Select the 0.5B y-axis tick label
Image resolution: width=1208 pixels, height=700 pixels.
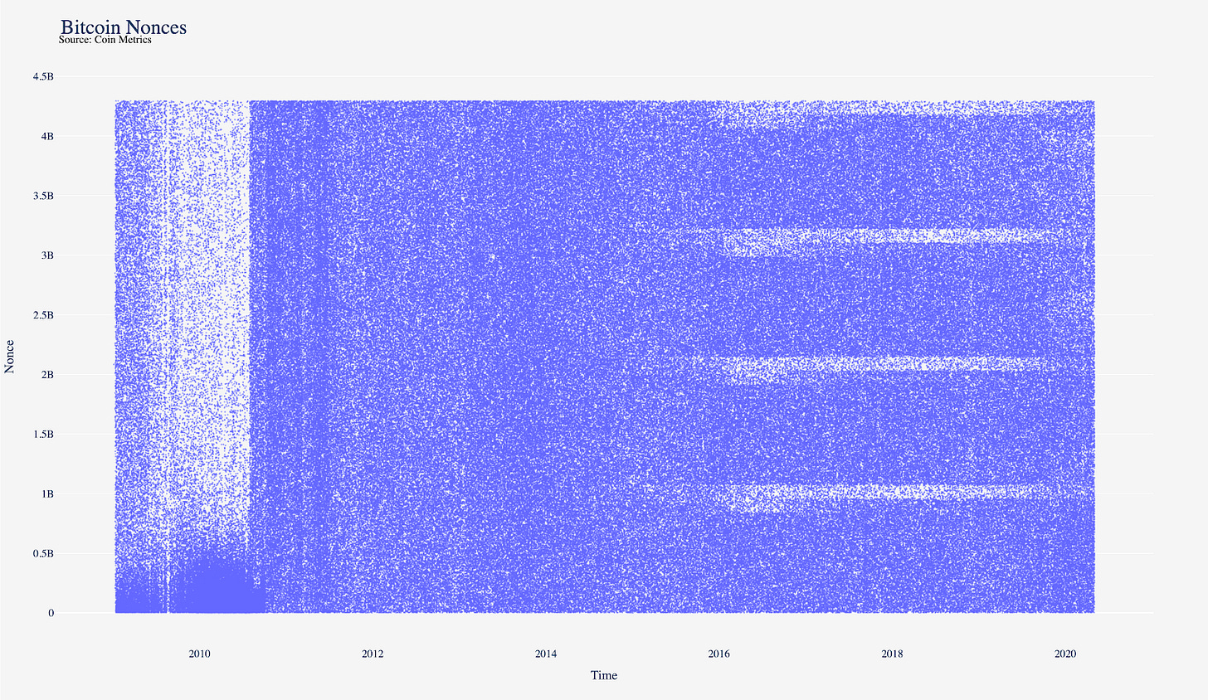(x=43, y=554)
